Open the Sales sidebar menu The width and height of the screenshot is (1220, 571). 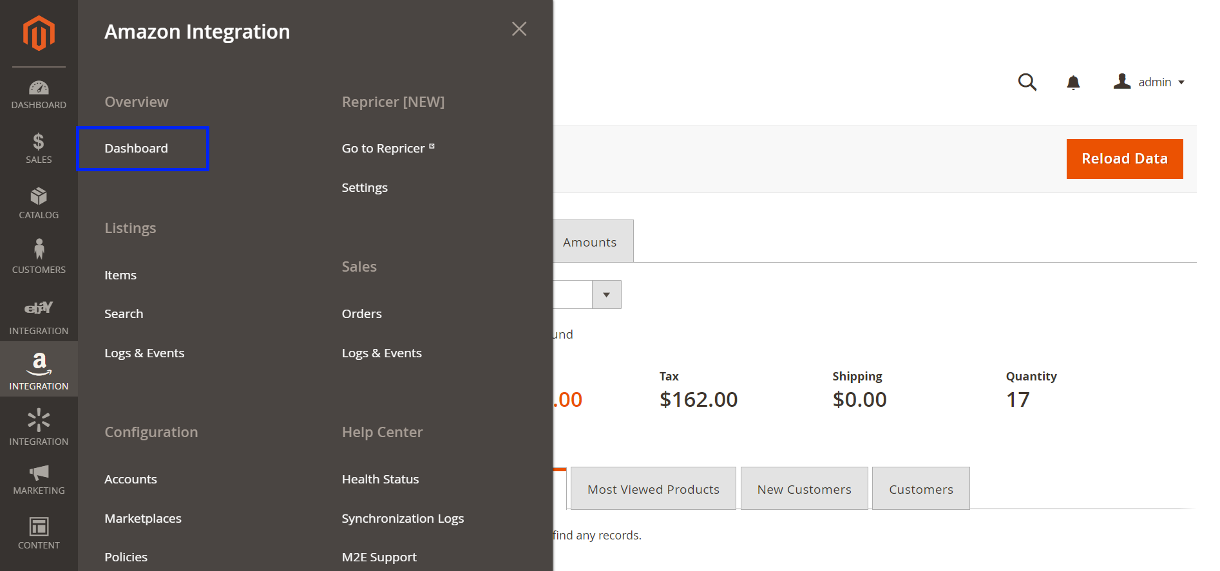[x=39, y=148]
